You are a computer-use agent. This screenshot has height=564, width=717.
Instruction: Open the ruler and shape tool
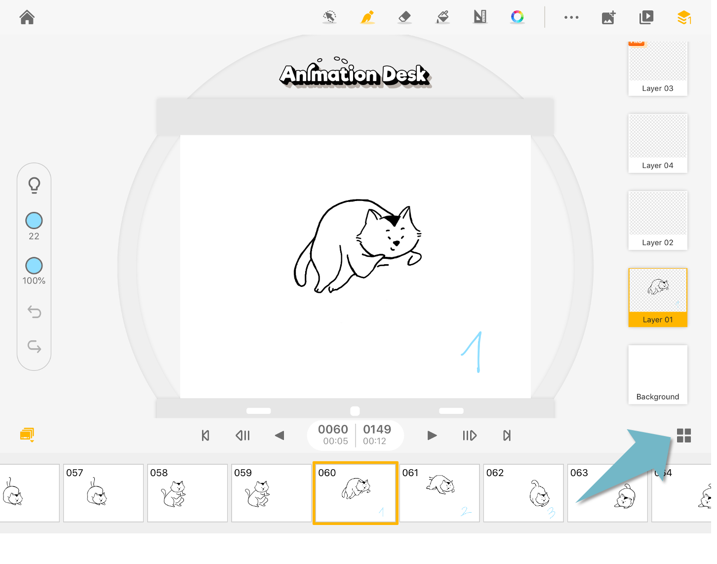480,17
